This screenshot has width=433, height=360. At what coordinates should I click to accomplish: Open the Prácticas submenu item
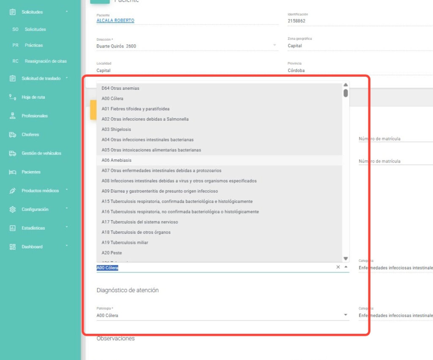[33, 45]
